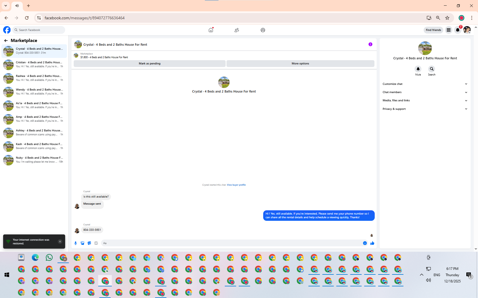Navigate back in the browser
Viewport: 478px width, 298px height.
pyautogui.click(x=6, y=18)
